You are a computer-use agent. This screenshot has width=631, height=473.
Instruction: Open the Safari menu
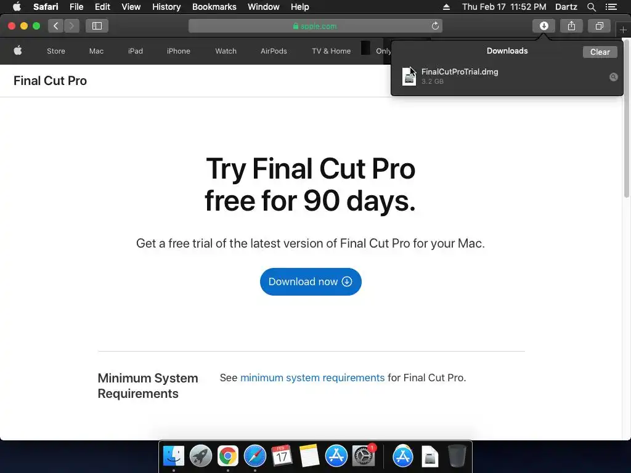pyautogui.click(x=46, y=7)
